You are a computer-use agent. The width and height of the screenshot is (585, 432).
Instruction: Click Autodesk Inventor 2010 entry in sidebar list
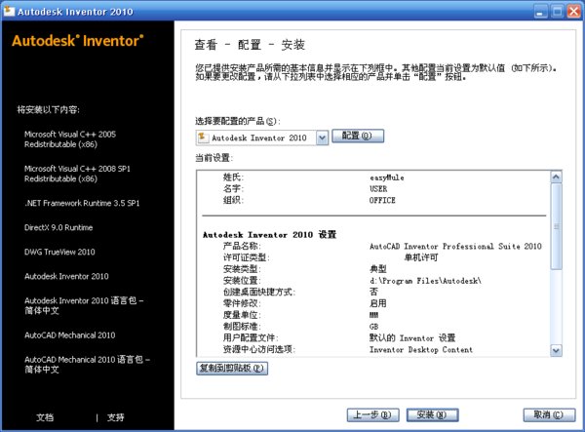(x=66, y=276)
